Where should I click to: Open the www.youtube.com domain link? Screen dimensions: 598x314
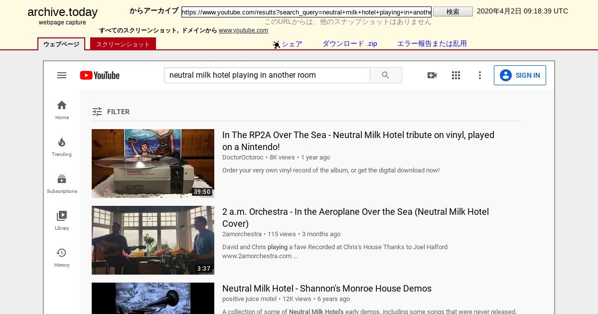pos(243,30)
